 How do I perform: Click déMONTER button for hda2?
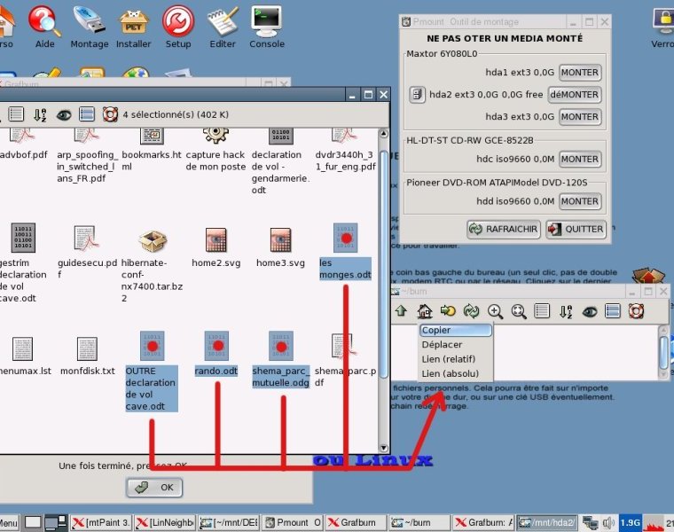(574, 95)
